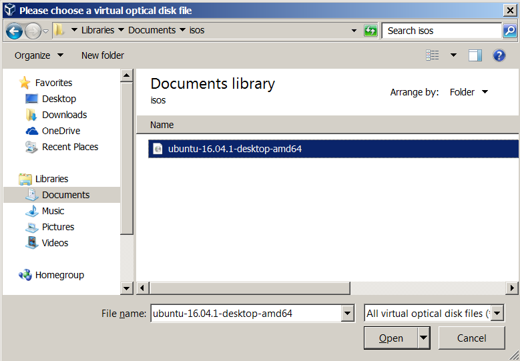Image resolution: width=520 pixels, height=361 pixels.
Task: Open help with the question mark icon
Action: 499,55
